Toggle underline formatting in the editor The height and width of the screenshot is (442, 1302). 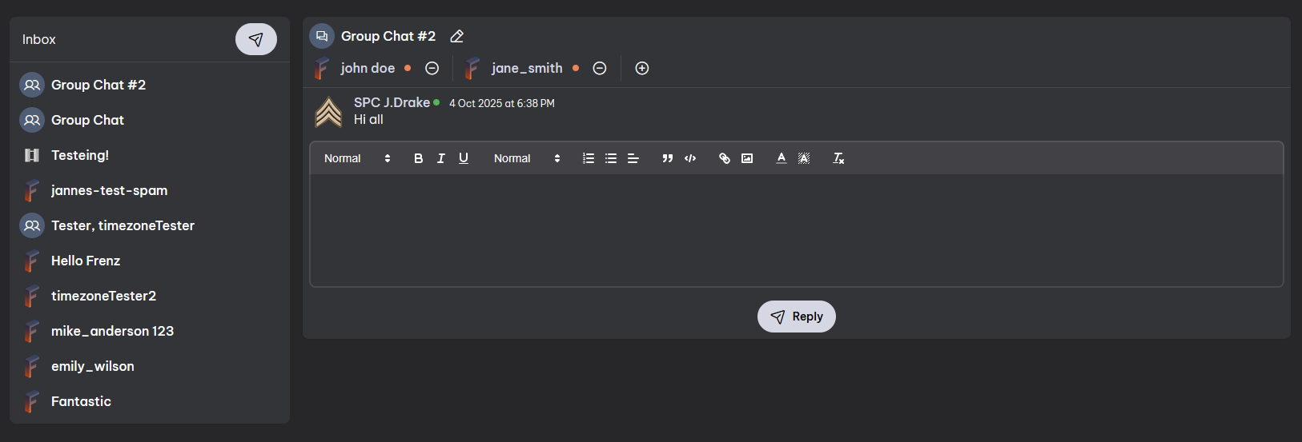[x=463, y=158]
